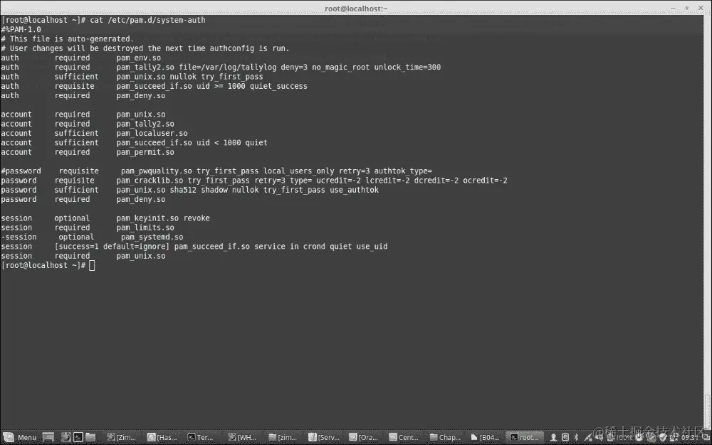Open the user applet tray icon
This screenshot has height=445, width=712.
(x=553, y=437)
